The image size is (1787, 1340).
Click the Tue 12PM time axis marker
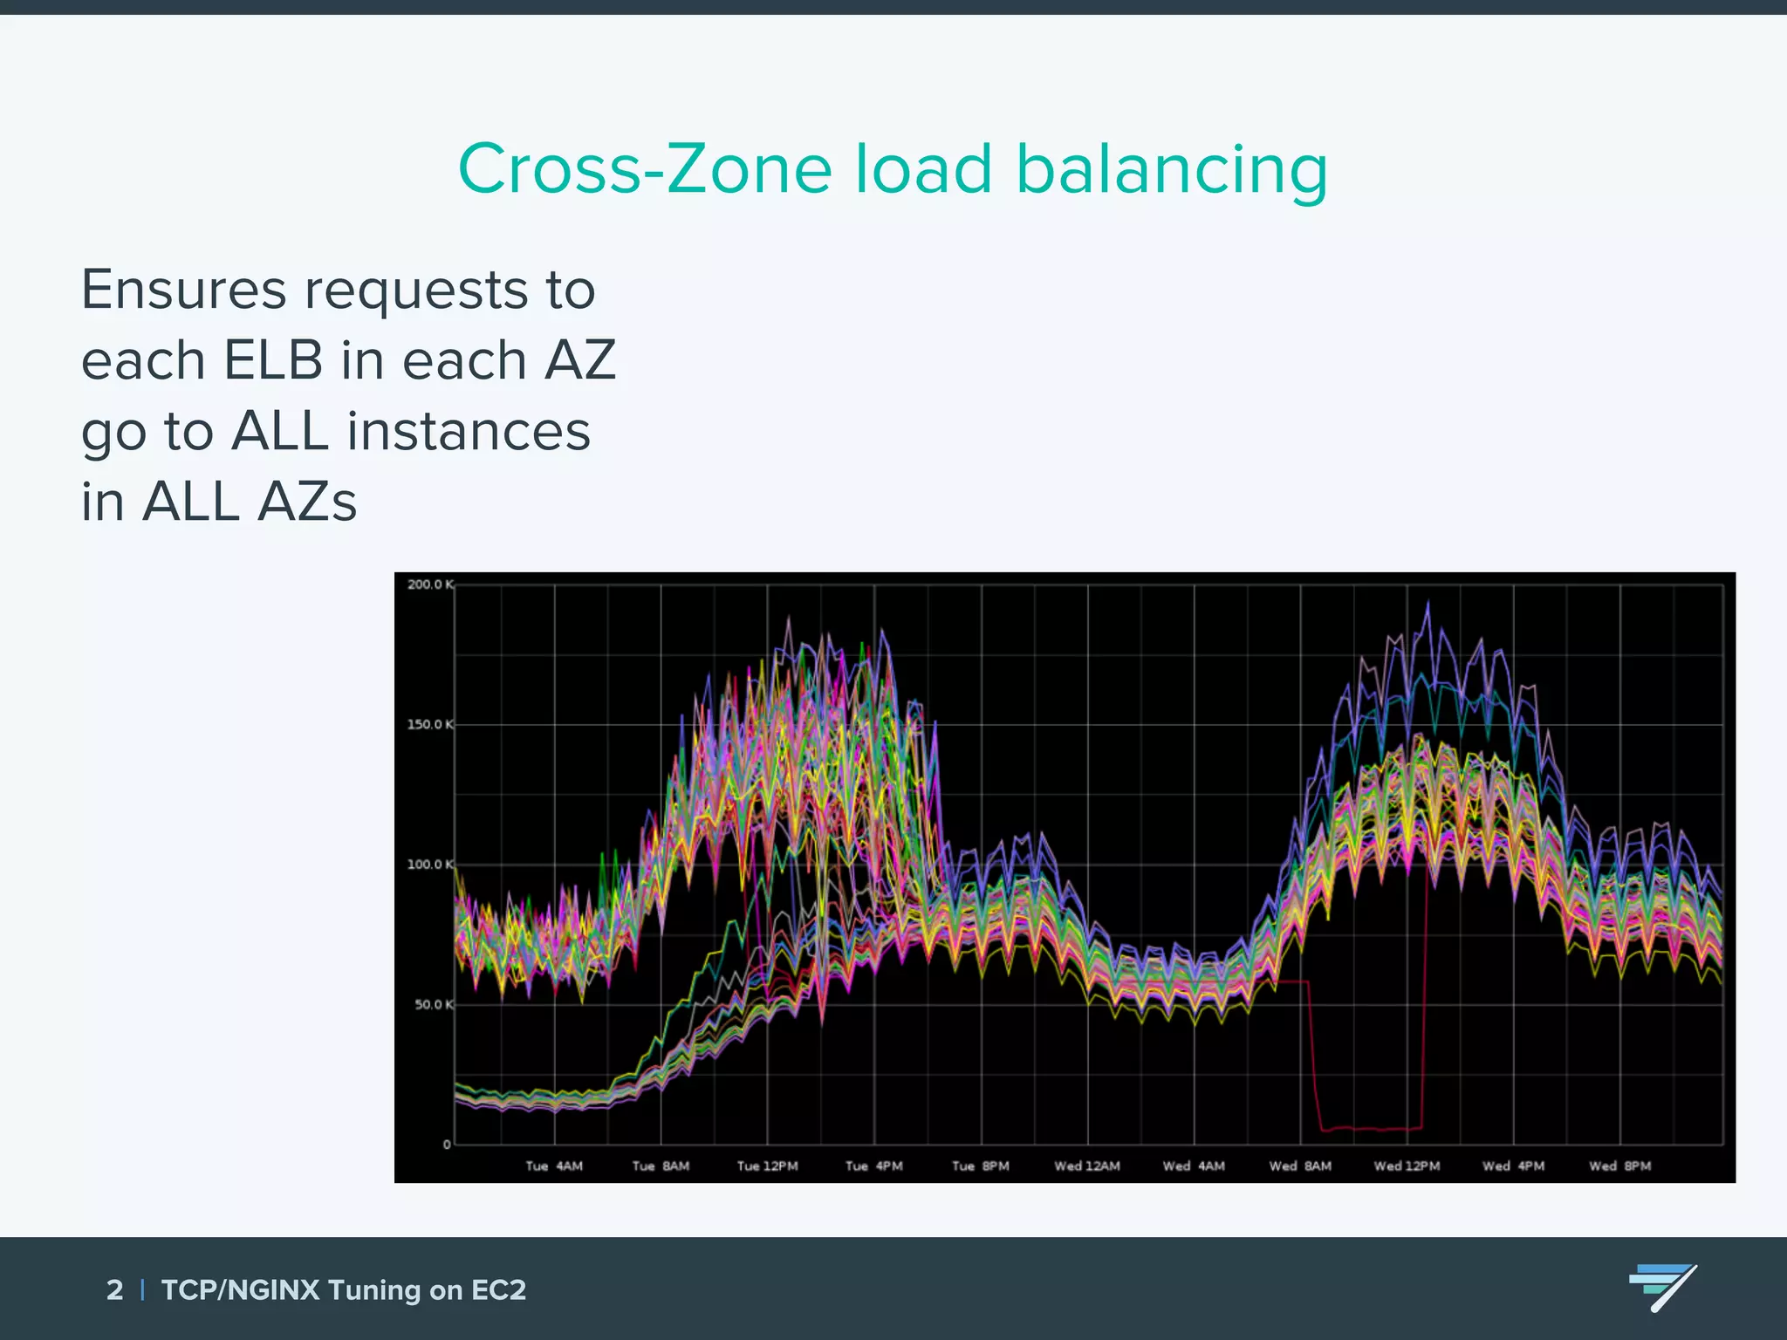click(767, 1166)
